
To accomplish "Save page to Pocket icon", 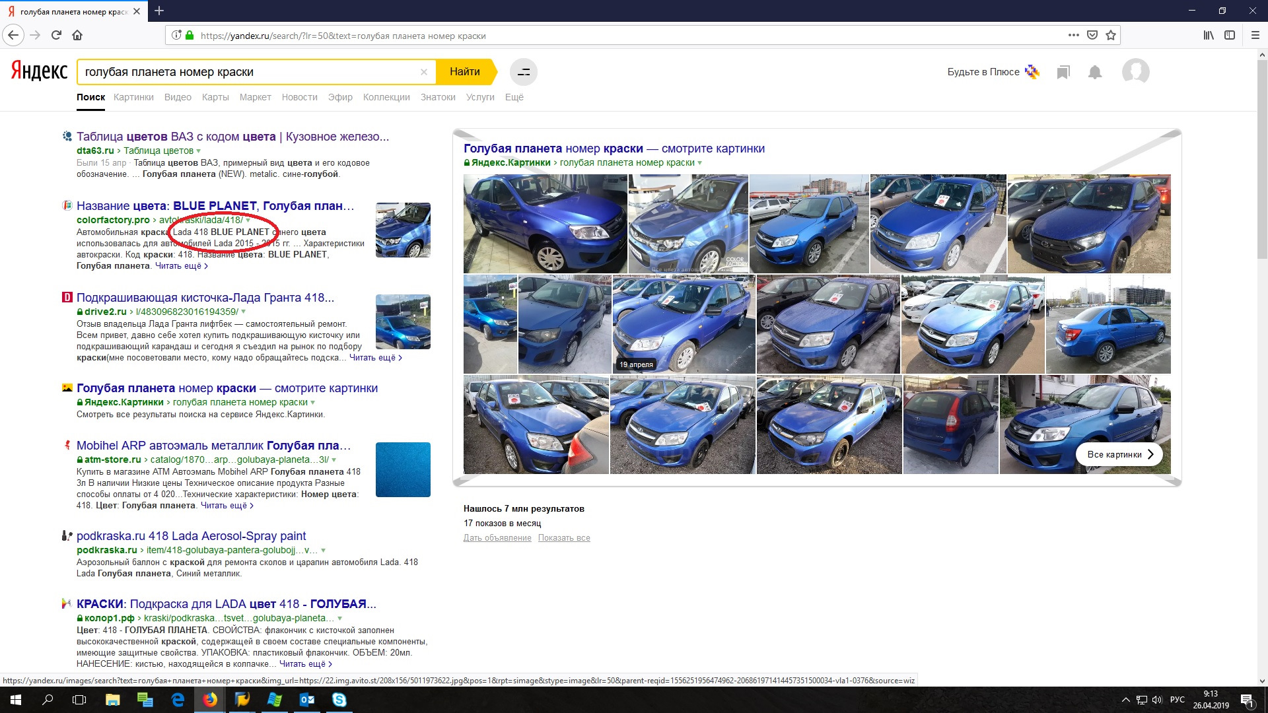I will pos(1092,35).
